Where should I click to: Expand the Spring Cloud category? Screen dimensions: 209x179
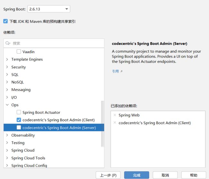(x=7, y=150)
